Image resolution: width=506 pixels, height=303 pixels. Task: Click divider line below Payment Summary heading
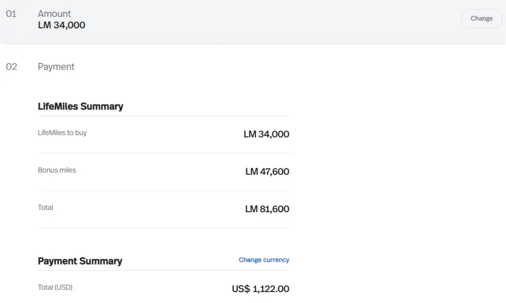[164, 270]
